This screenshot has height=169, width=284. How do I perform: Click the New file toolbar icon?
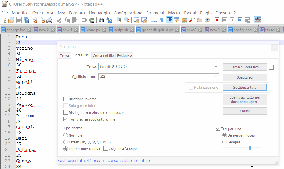pyautogui.click(x=4, y=20)
